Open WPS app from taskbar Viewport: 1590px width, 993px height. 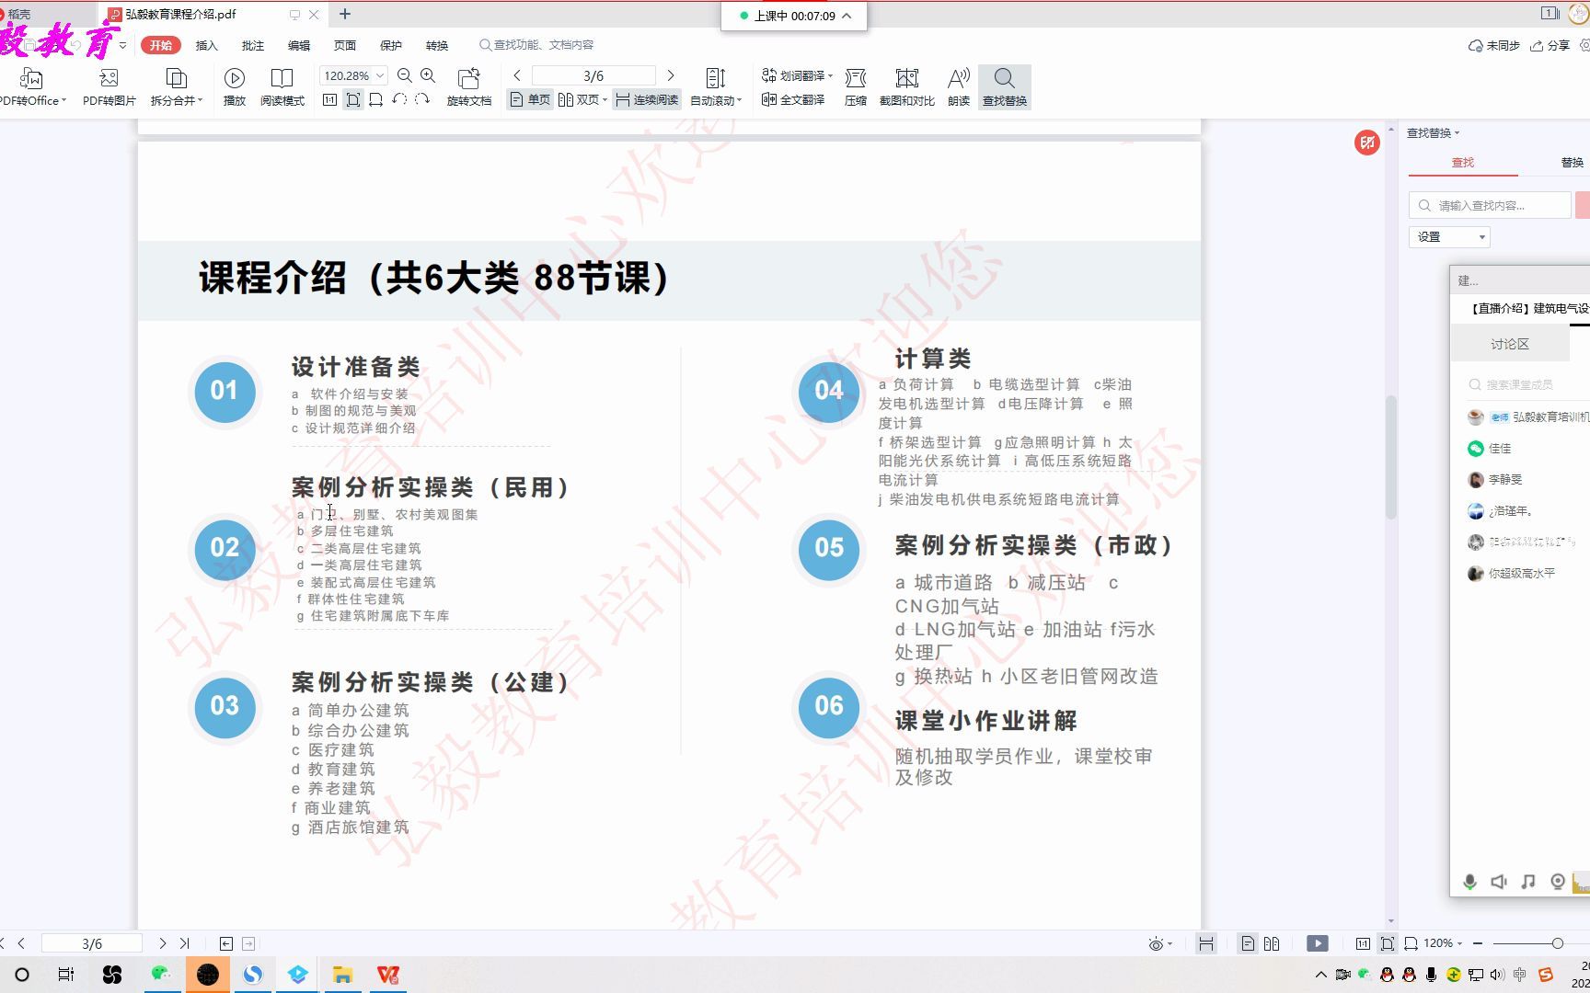[x=388, y=975]
